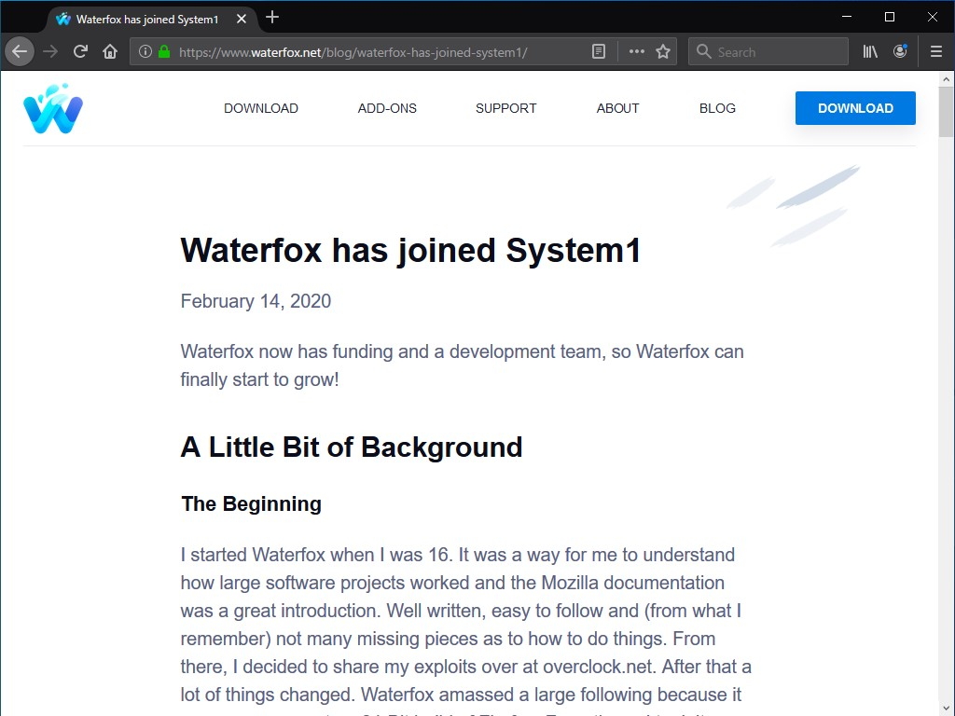Image resolution: width=955 pixels, height=716 pixels.
Task: Visit the ADD-ONS section
Action: click(386, 108)
